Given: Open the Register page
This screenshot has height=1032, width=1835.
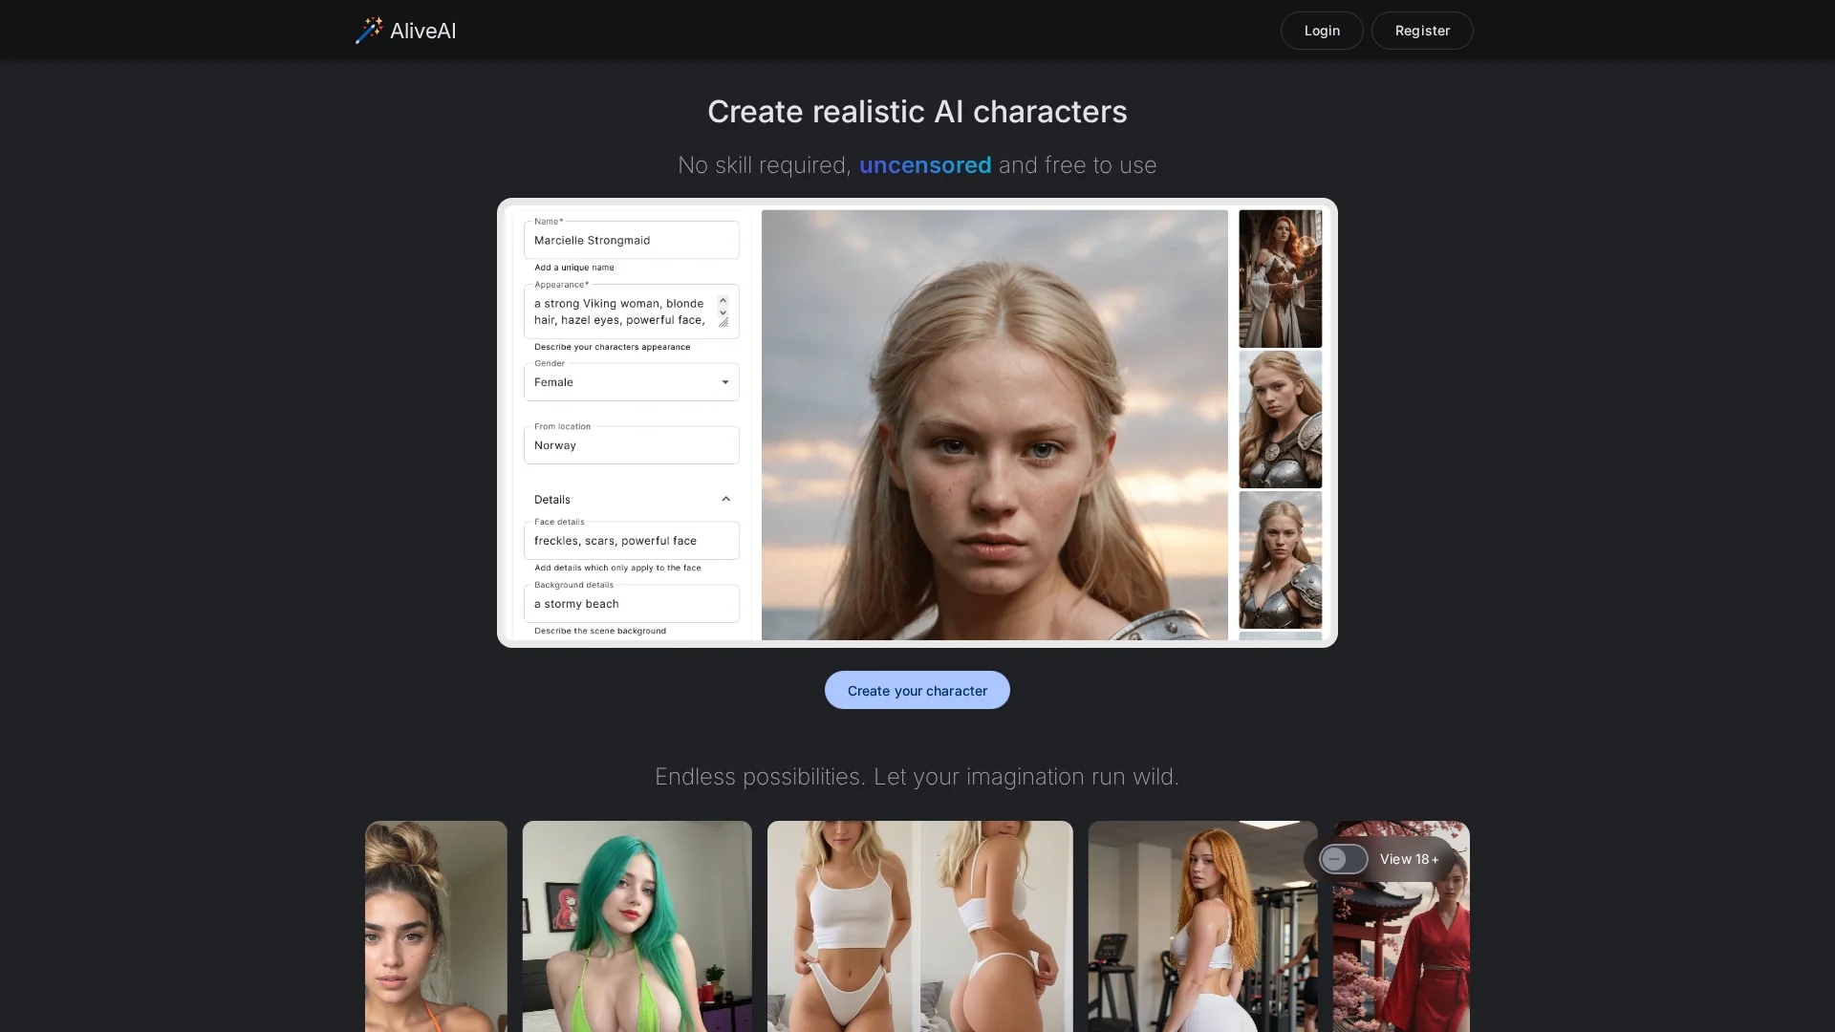Looking at the screenshot, I should [1422, 31].
